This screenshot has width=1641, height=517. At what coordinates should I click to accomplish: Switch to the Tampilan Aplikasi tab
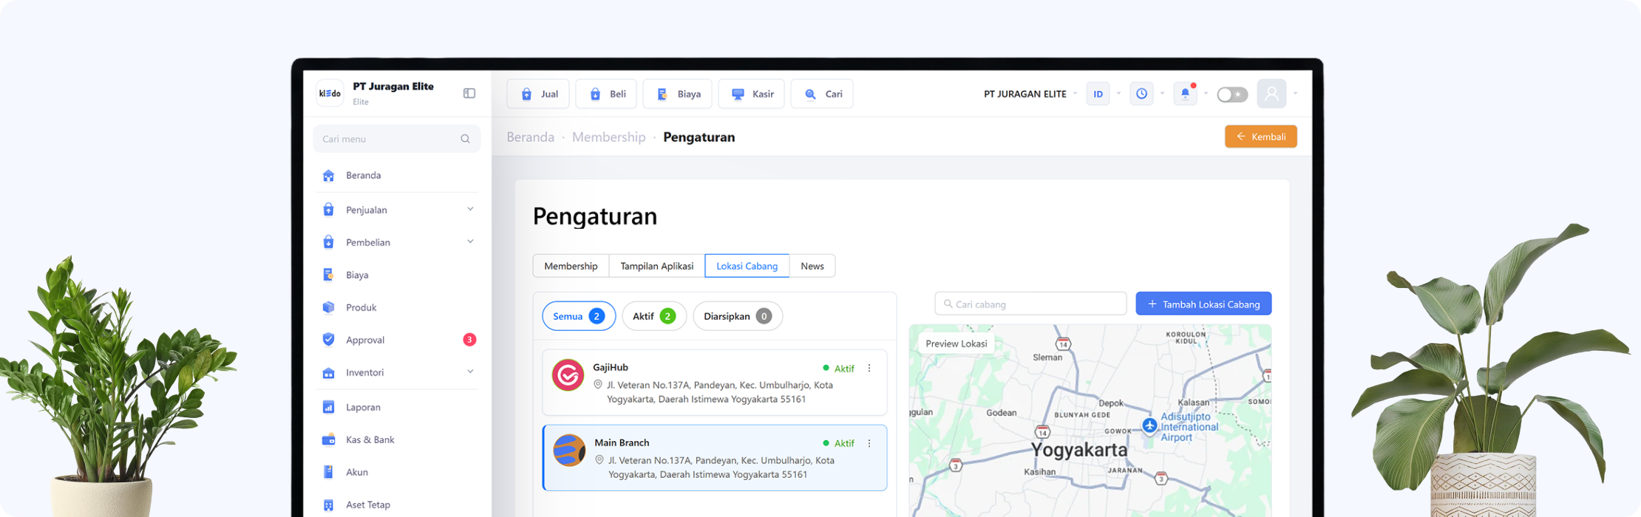point(657,266)
